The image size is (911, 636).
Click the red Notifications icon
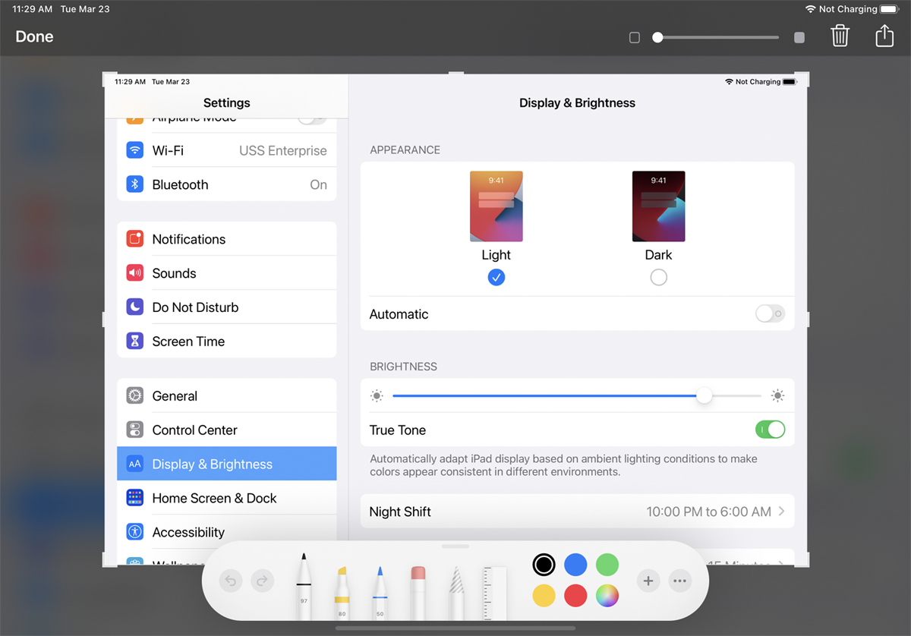point(135,239)
